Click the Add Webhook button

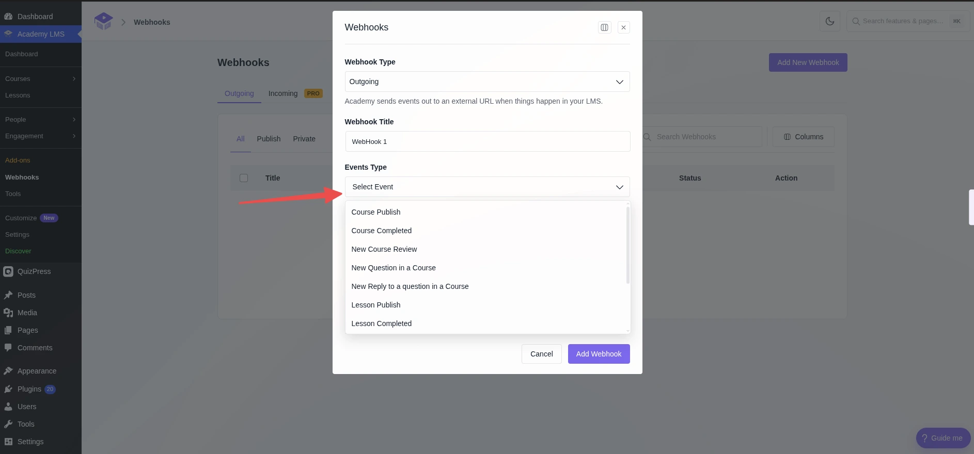[x=599, y=354]
